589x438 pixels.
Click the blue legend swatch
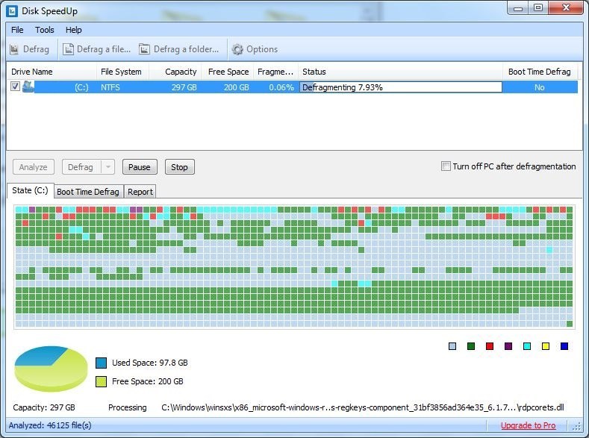(x=564, y=346)
